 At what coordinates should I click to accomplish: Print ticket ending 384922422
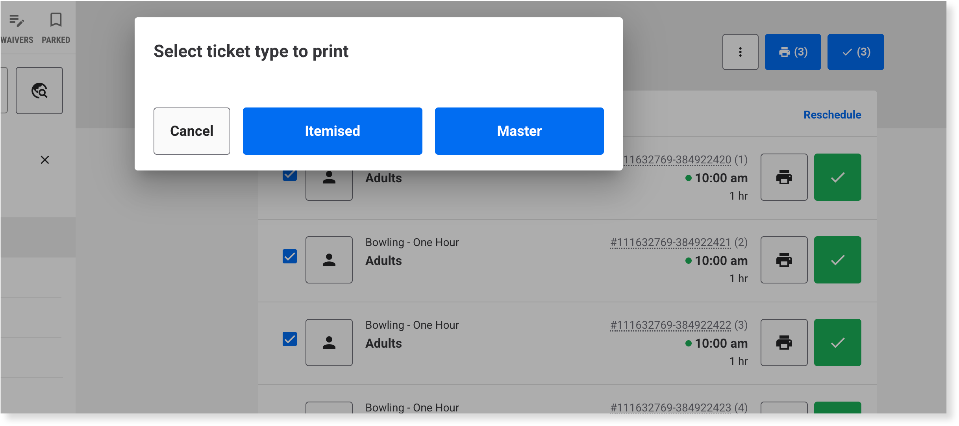(784, 343)
